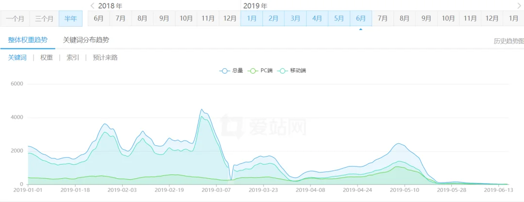Toggle PC端 series in chart legend

[x=260, y=71]
